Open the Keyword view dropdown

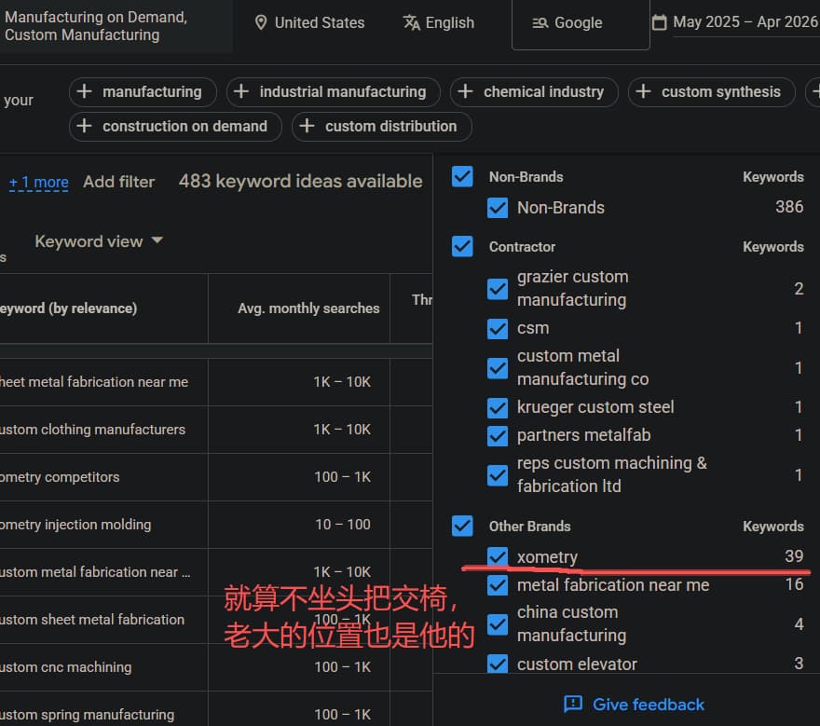pyautogui.click(x=99, y=241)
